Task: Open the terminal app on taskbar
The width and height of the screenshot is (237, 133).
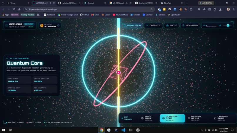Action: pos(131,130)
